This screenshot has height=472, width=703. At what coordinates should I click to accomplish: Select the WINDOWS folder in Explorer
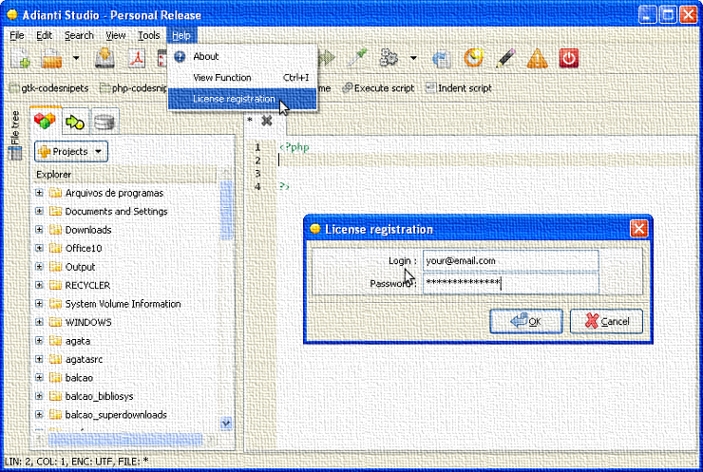(x=88, y=322)
